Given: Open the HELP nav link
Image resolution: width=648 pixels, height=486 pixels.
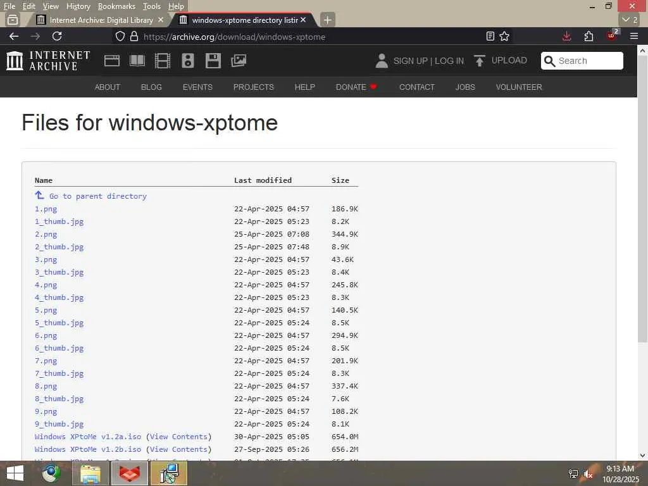Looking at the screenshot, I should [x=304, y=87].
